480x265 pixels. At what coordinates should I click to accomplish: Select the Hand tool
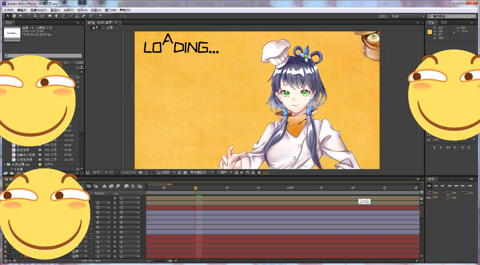pyautogui.click(x=14, y=16)
